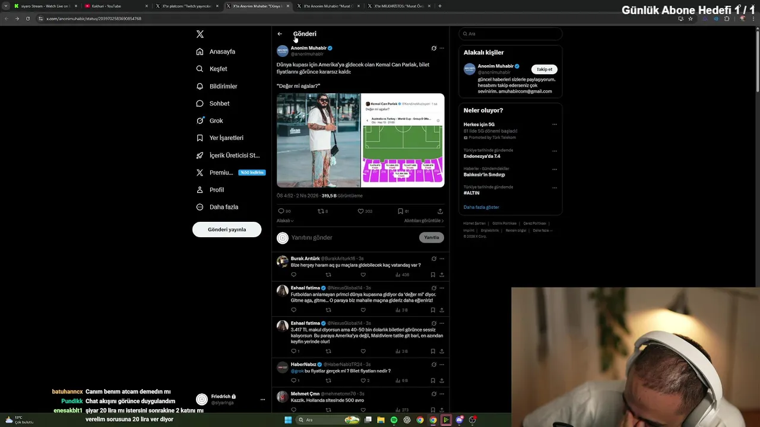Open more options on HaberNabız reply

coord(442,365)
